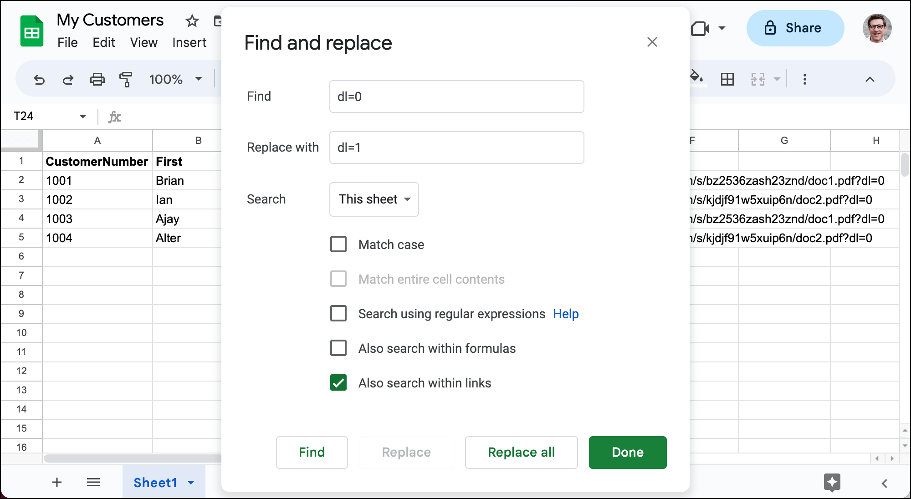Select the CustomerNumber header cell
Image resolution: width=911 pixels, height=499 pixels.
[97, 162]
